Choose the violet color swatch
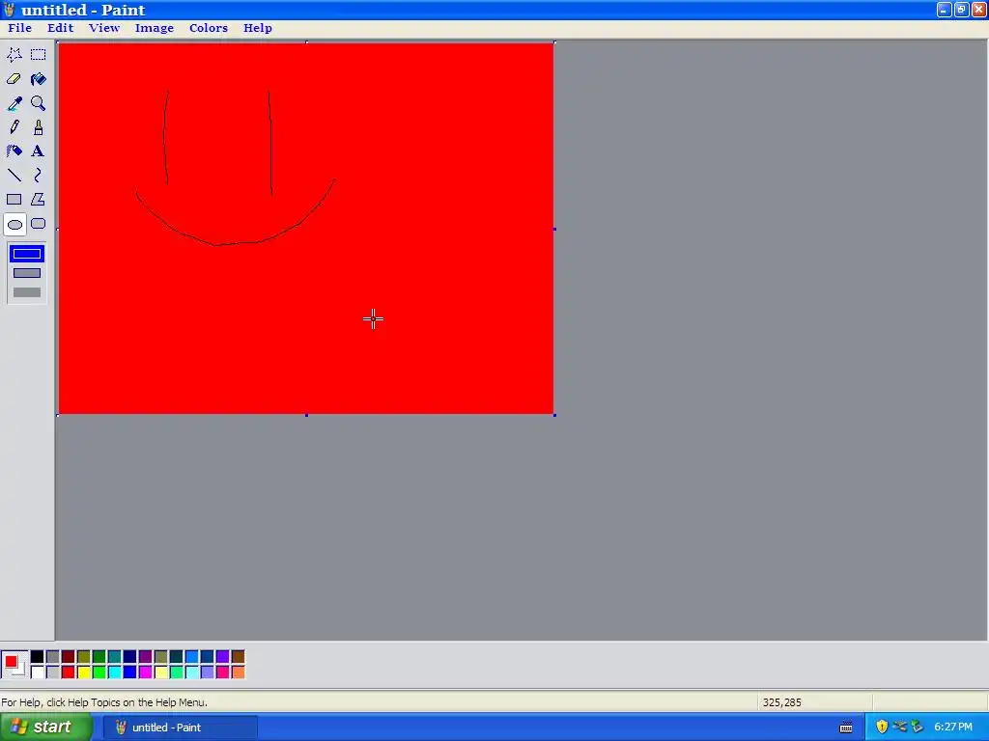The image size is (989, 741). tap(223, 657)
